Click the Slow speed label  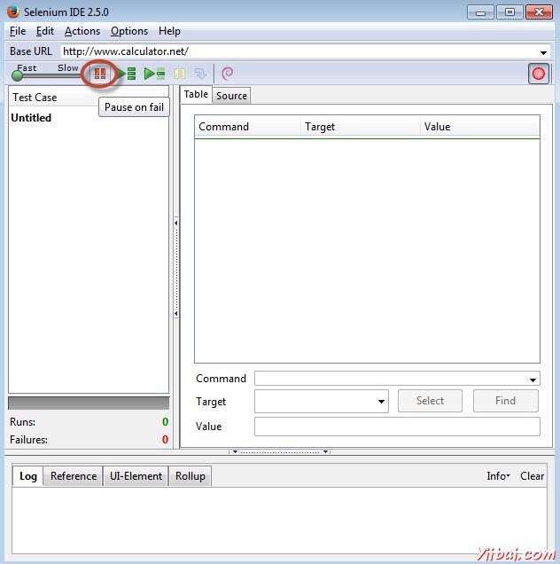pos(67,67)
